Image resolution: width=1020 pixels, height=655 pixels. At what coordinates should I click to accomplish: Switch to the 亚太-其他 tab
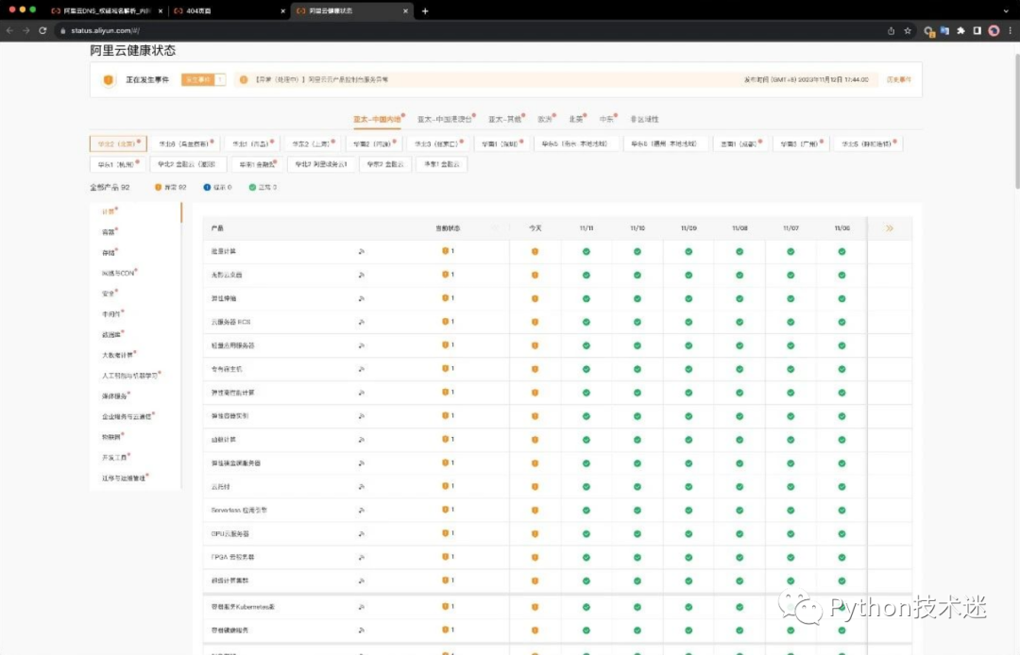point(505,120)
